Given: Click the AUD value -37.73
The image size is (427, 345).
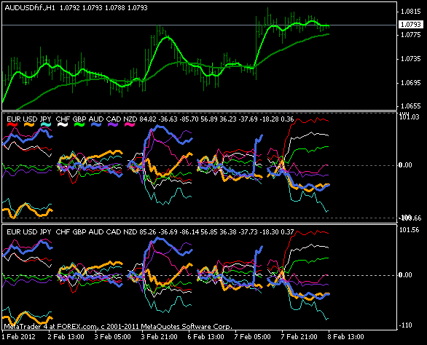Looking at the screenshot, I should 248,232.
